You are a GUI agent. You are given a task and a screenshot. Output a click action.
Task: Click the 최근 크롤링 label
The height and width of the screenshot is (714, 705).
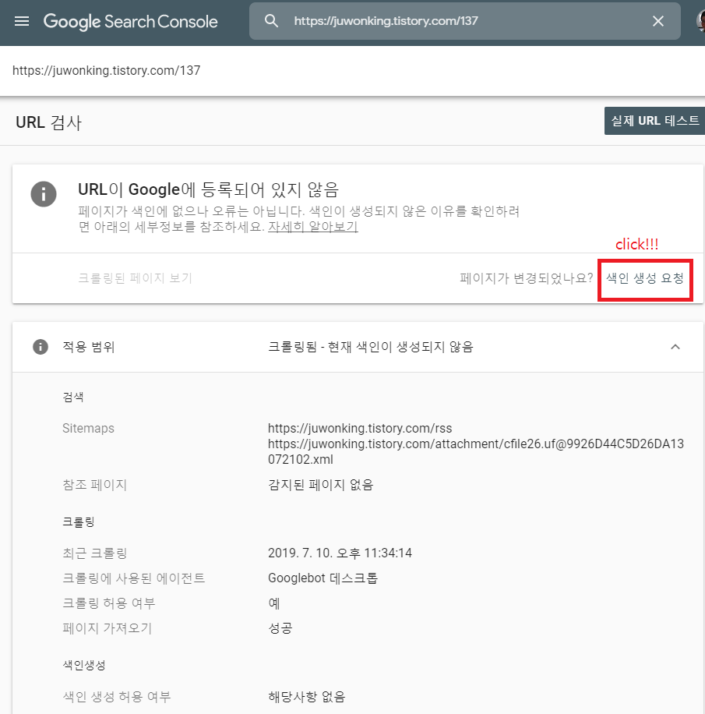pos(94,553)
